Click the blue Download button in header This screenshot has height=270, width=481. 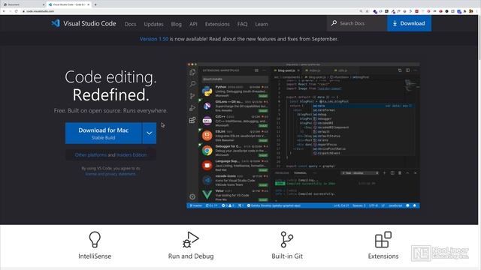pyautogui.click(x=409, y=23)
